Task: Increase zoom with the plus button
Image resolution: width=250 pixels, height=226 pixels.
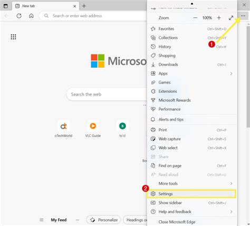Action: point(219,18)
